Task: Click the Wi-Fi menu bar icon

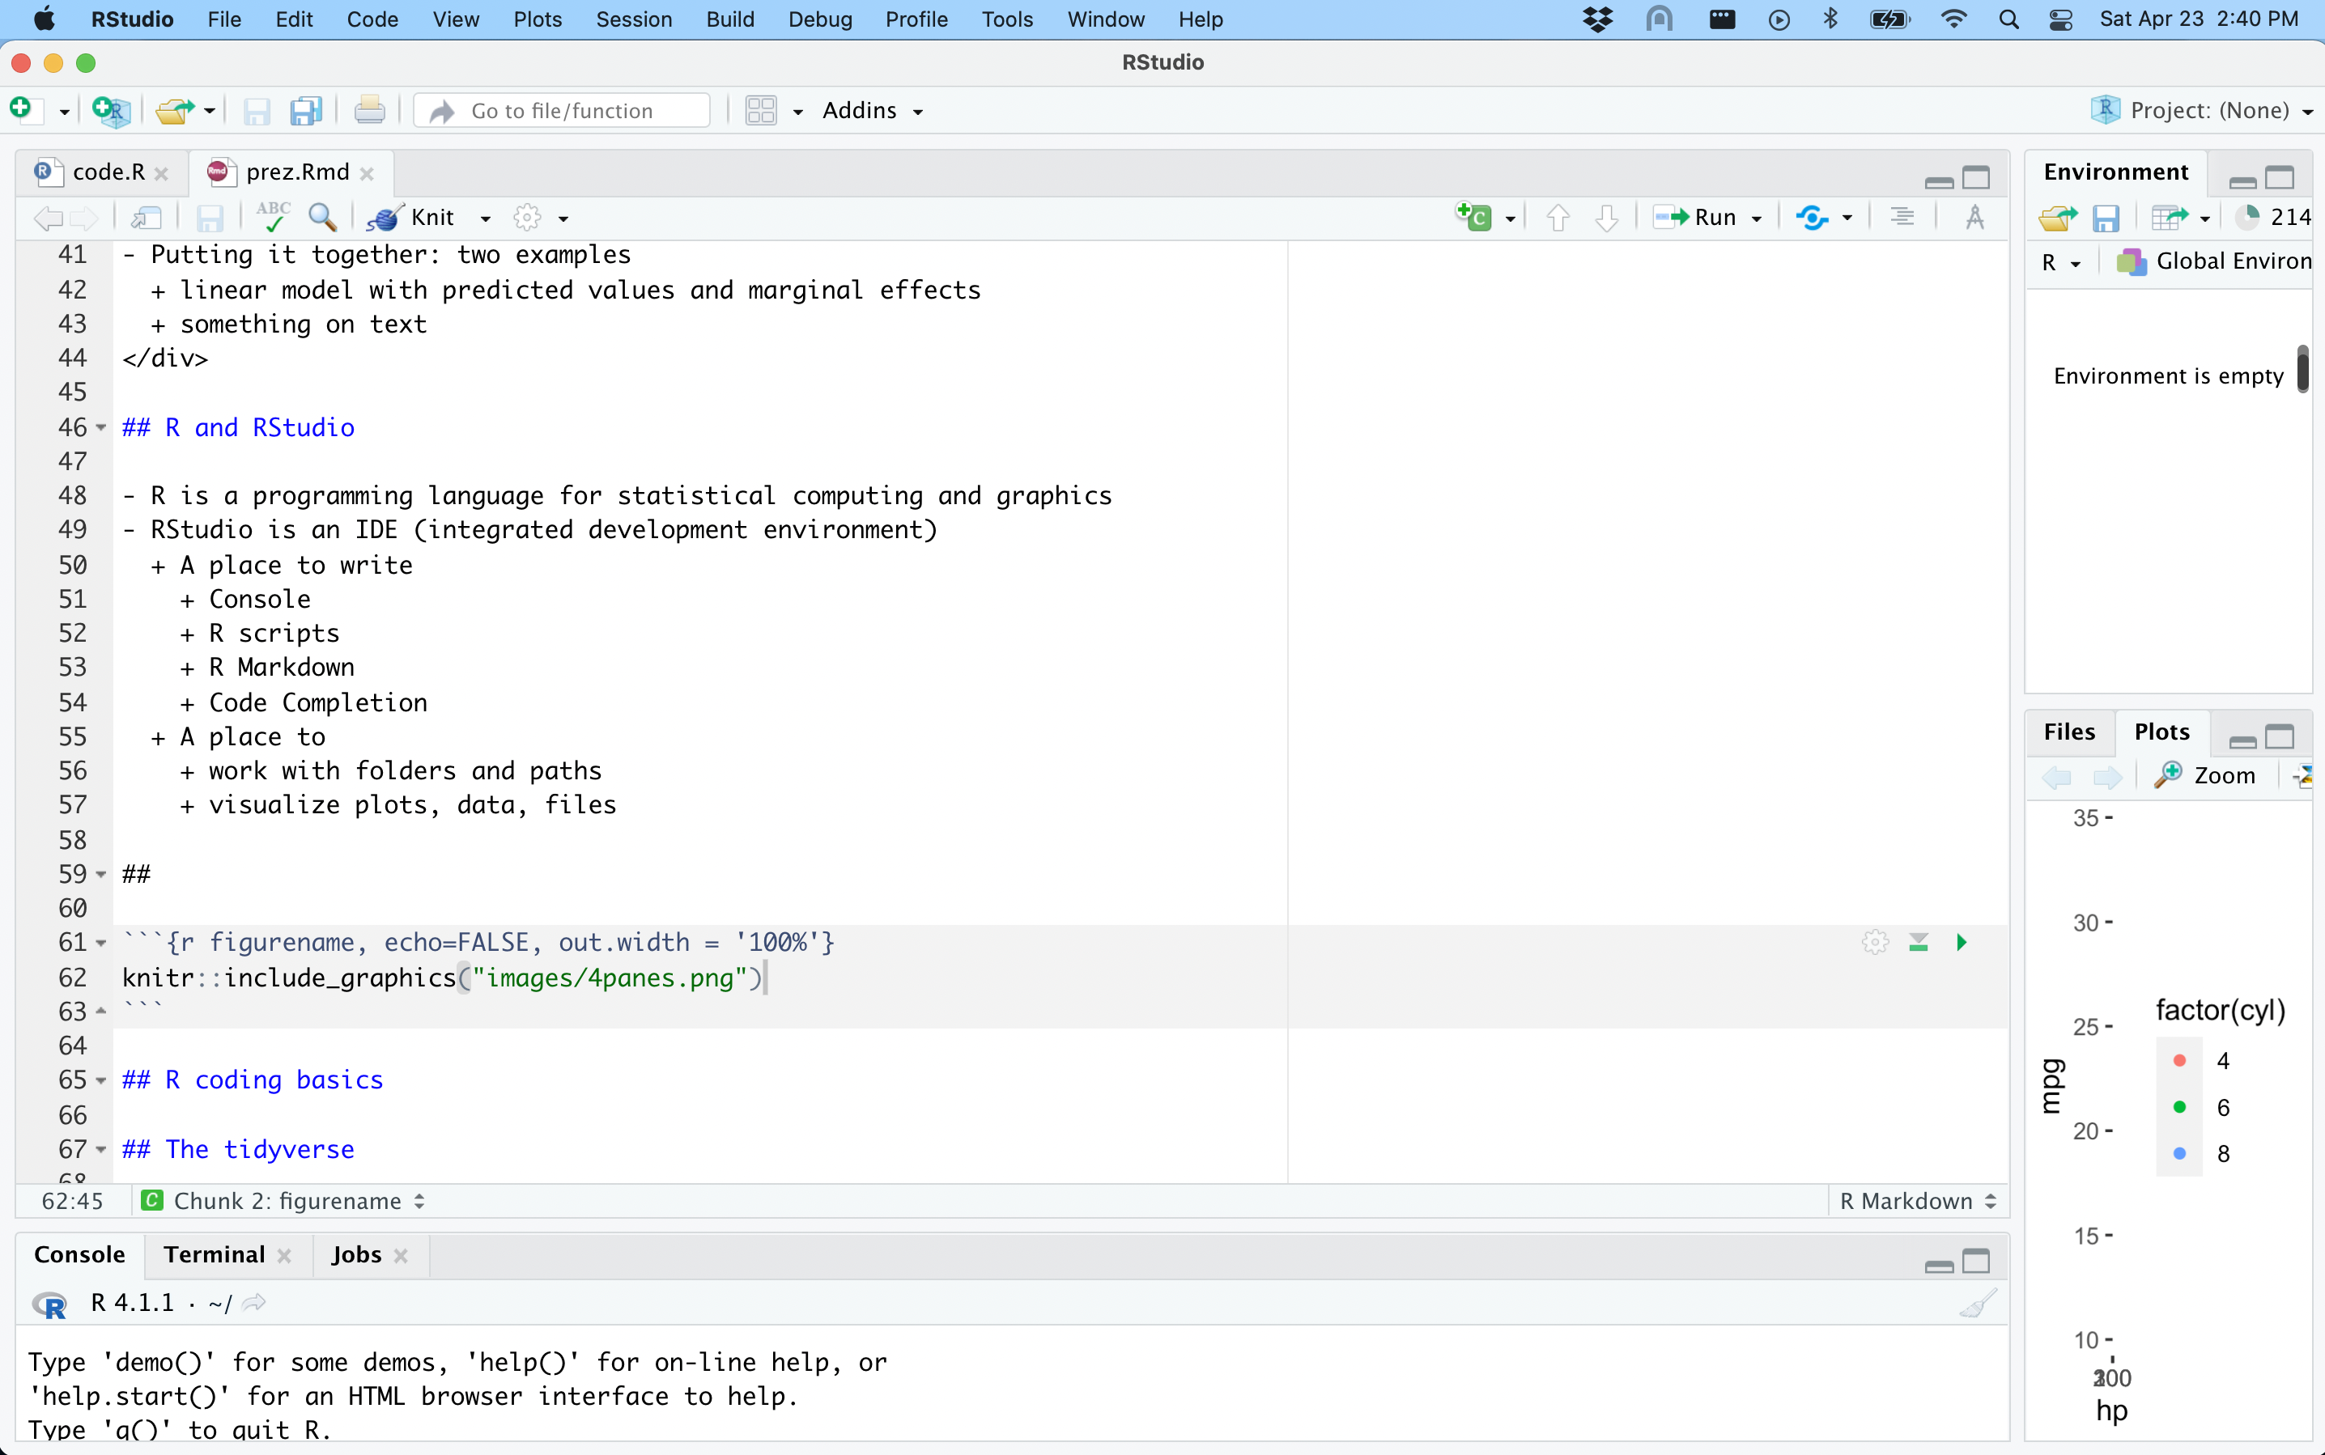Action: pos(1953,19)
